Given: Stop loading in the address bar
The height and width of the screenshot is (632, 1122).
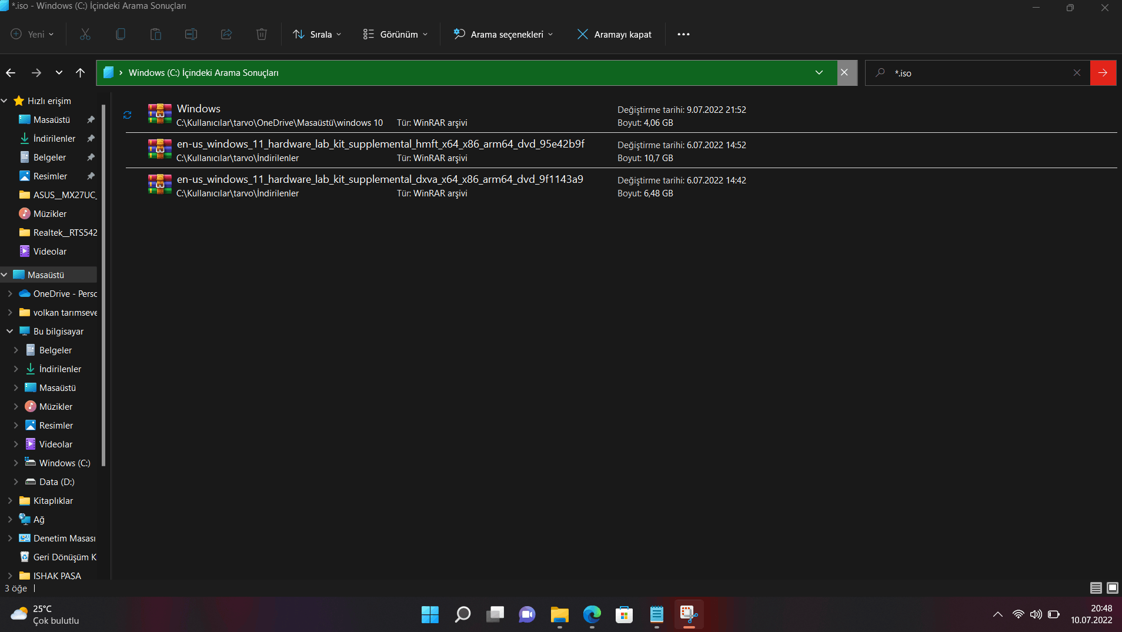Looking at the screenshot, I should pos(844,72).
